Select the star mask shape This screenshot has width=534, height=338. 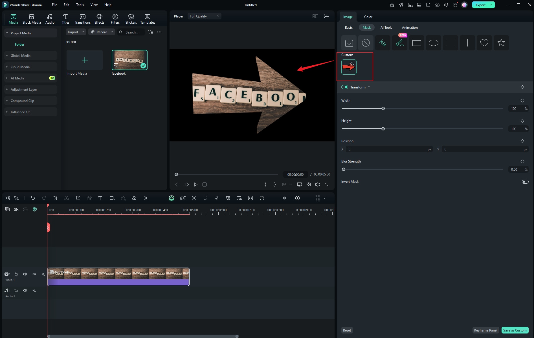(x=501, y=43)
